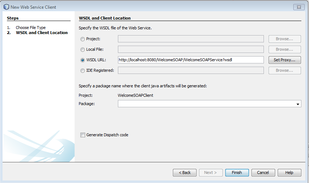Click the Project file path field
Viewport: 309px width, 183px height.
click(x=191, y=39)
